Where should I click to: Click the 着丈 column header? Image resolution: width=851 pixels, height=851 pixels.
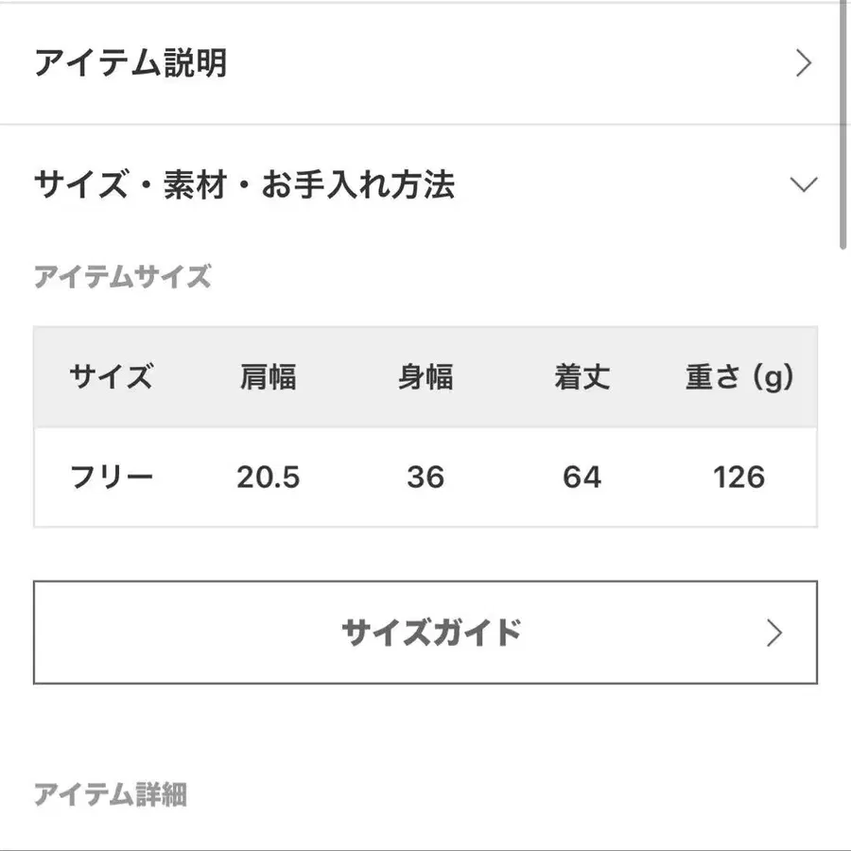point(582,378)
